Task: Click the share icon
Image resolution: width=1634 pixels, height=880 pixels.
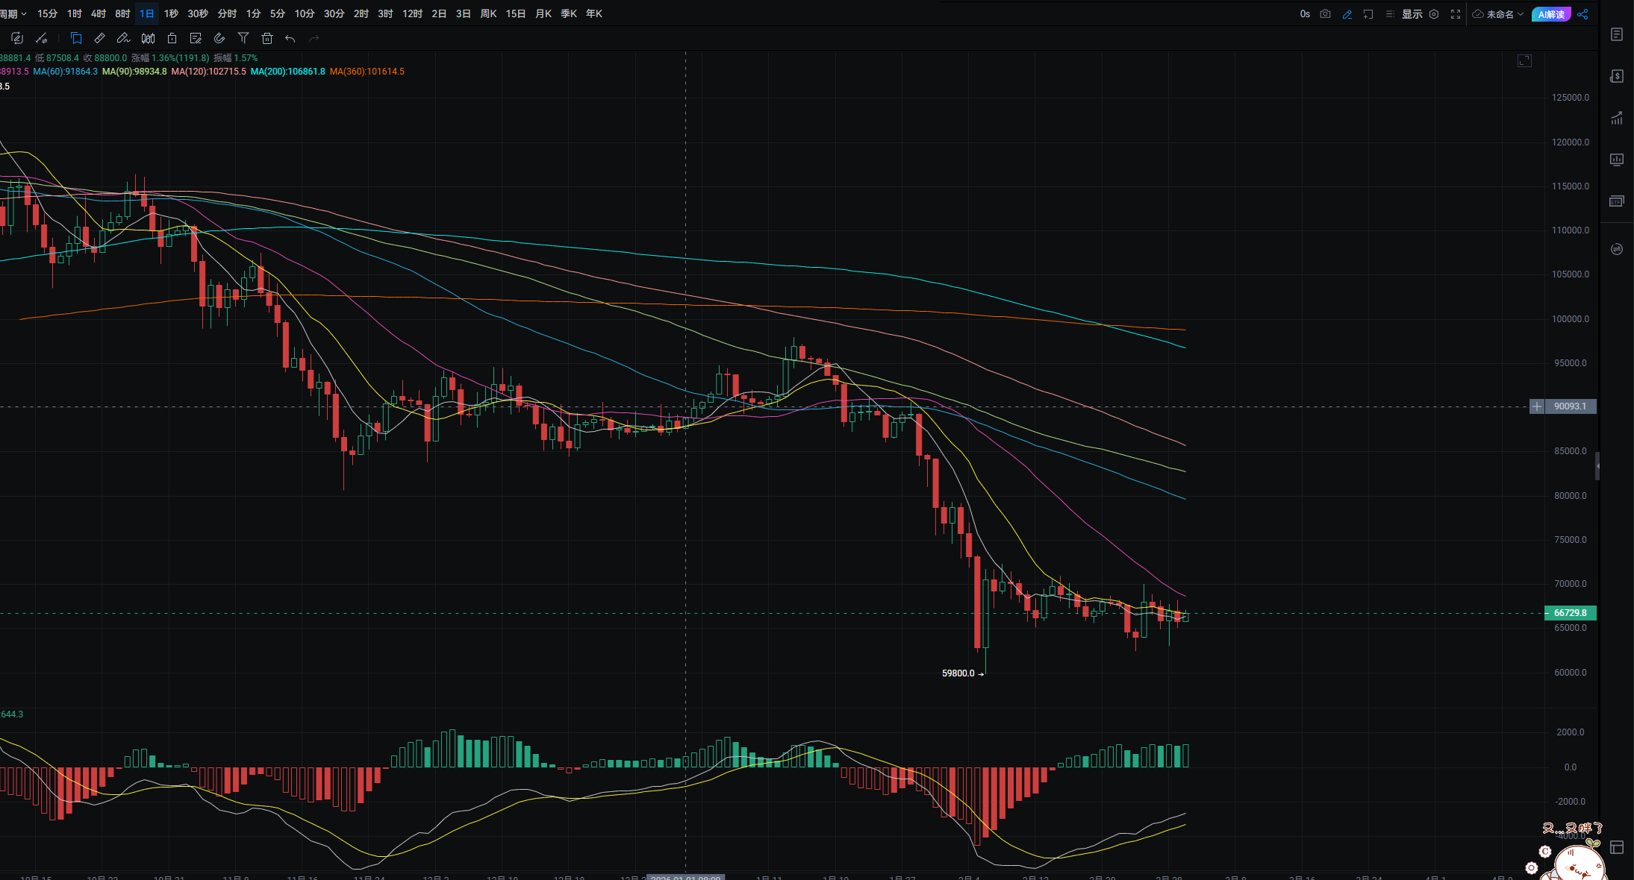Action: click(x=1582, y=14)
